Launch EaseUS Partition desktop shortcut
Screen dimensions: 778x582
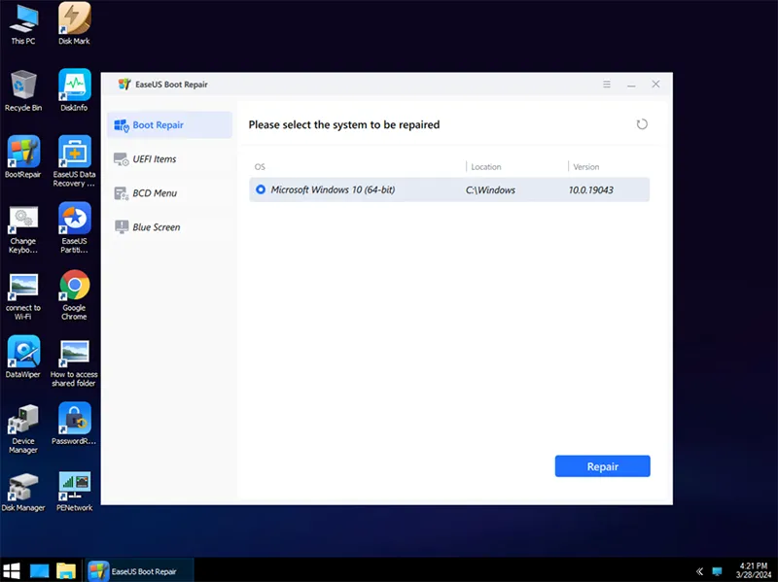point(74,228)
